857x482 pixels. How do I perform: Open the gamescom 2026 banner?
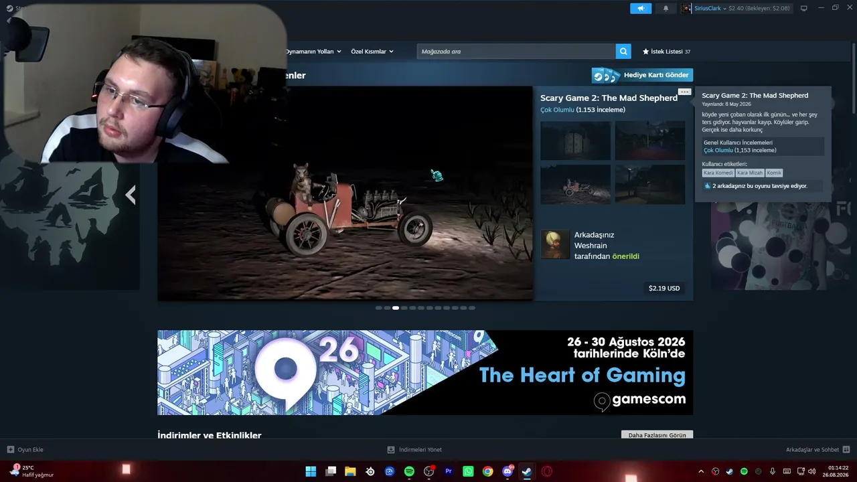coord(425,372)
